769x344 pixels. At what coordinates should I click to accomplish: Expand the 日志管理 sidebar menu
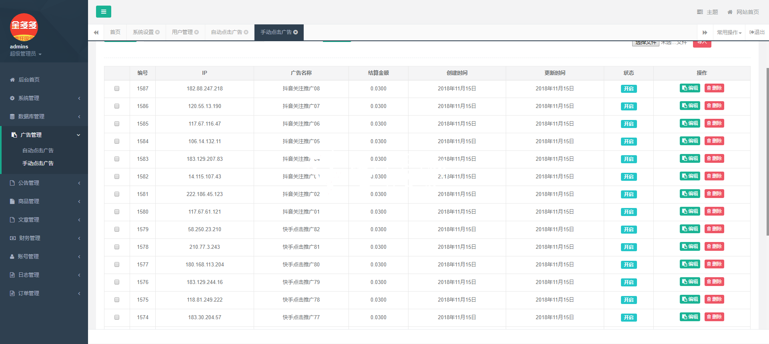44,275
